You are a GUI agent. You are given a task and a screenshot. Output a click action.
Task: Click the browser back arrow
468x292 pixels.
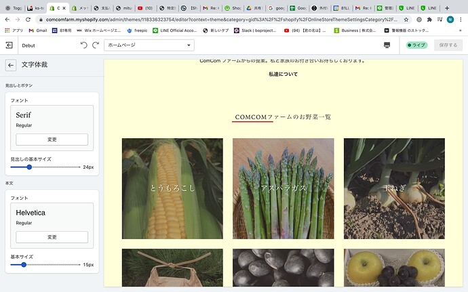(x=7, y=20)
